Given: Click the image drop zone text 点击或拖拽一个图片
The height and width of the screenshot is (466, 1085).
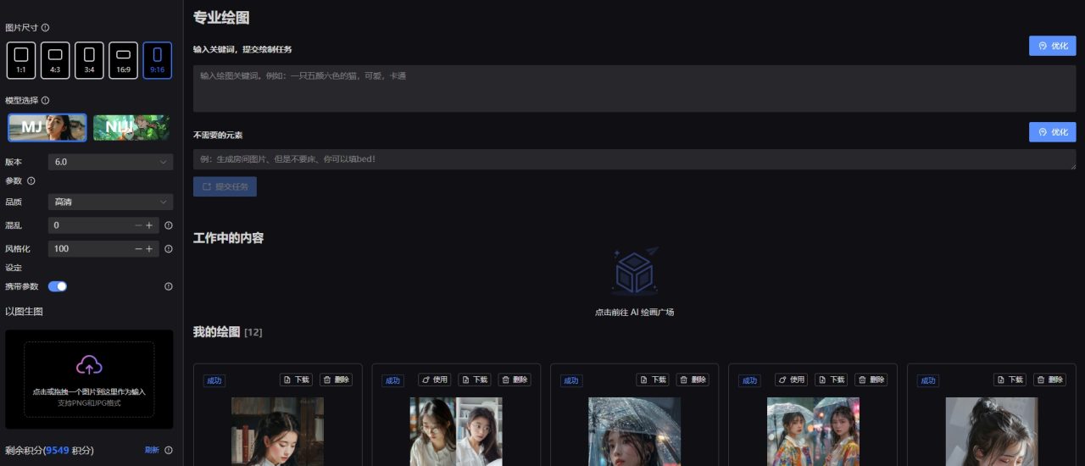Looking at the screenshot, I should point(89,391).
